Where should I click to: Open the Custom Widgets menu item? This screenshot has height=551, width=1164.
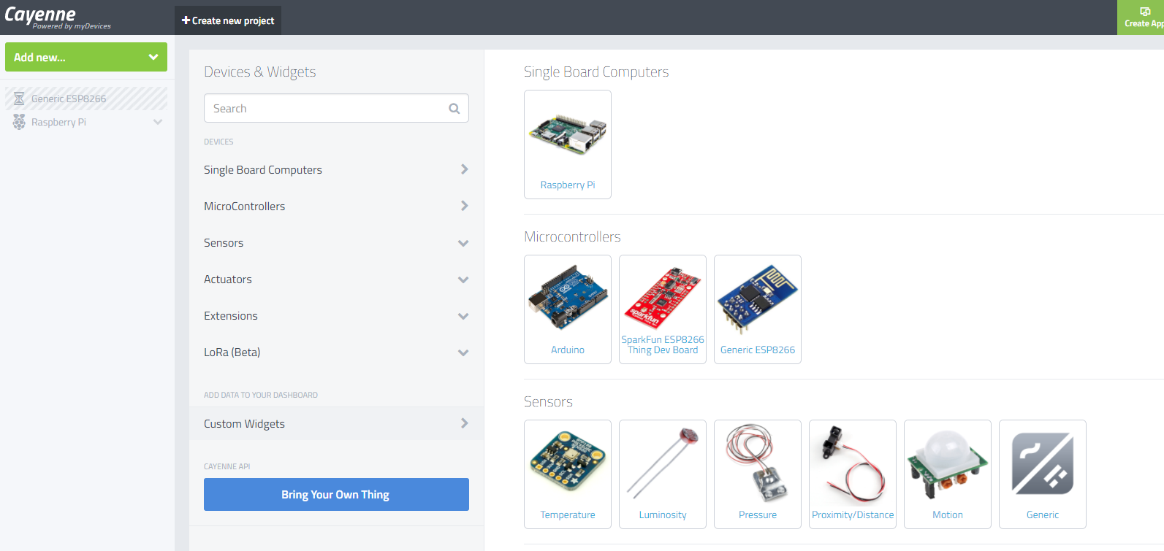point(336,424)
